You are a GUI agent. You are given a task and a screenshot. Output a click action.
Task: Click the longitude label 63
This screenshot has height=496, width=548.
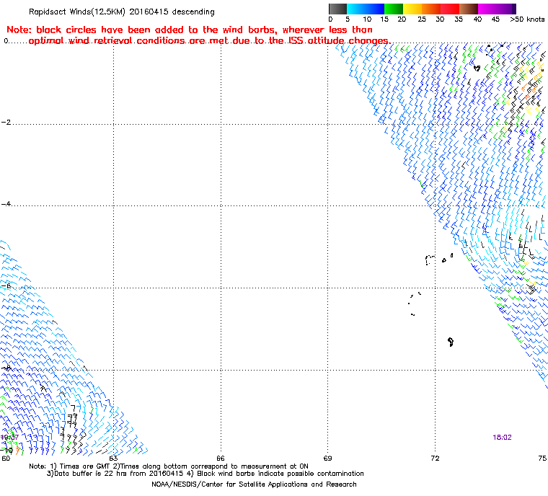click(x=113, y=459)
